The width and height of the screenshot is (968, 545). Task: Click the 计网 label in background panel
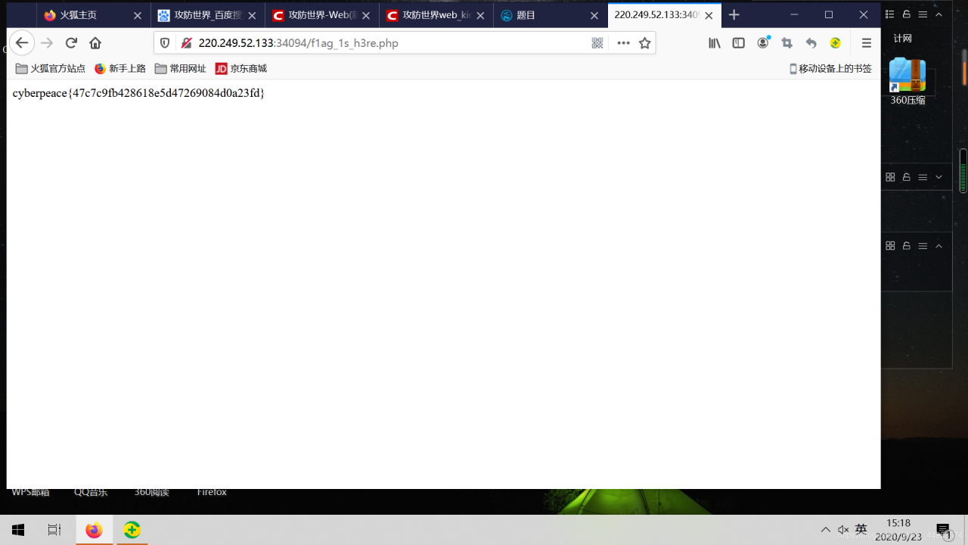[903, 39]
